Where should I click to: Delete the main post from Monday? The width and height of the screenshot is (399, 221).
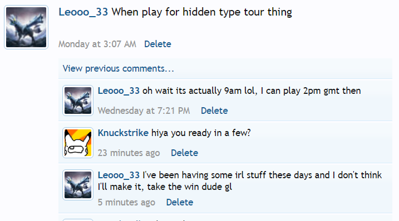point(158,44)
